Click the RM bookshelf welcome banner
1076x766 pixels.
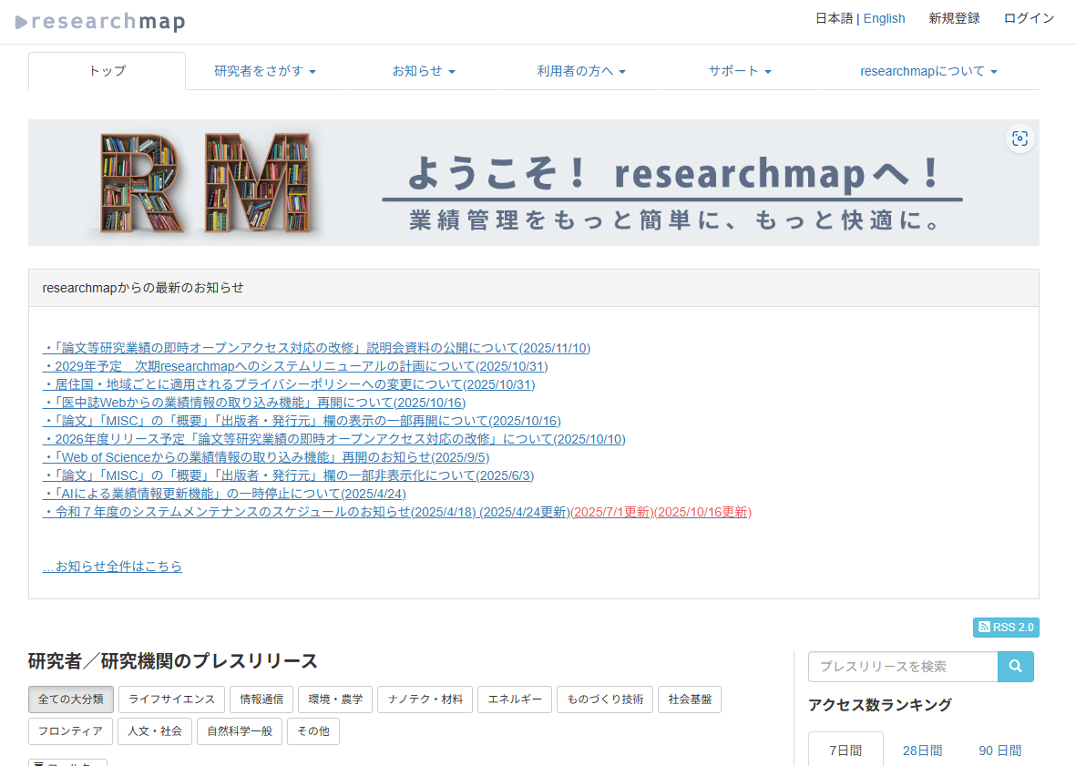pos(533,183)
